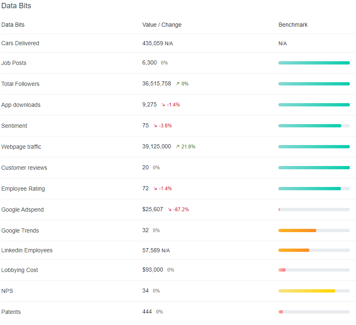Select the Customer reviews row label
The image size is (356, 325).
(24, 168)
